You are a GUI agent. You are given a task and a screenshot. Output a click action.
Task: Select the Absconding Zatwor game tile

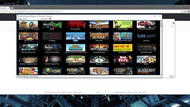[76, 25]
